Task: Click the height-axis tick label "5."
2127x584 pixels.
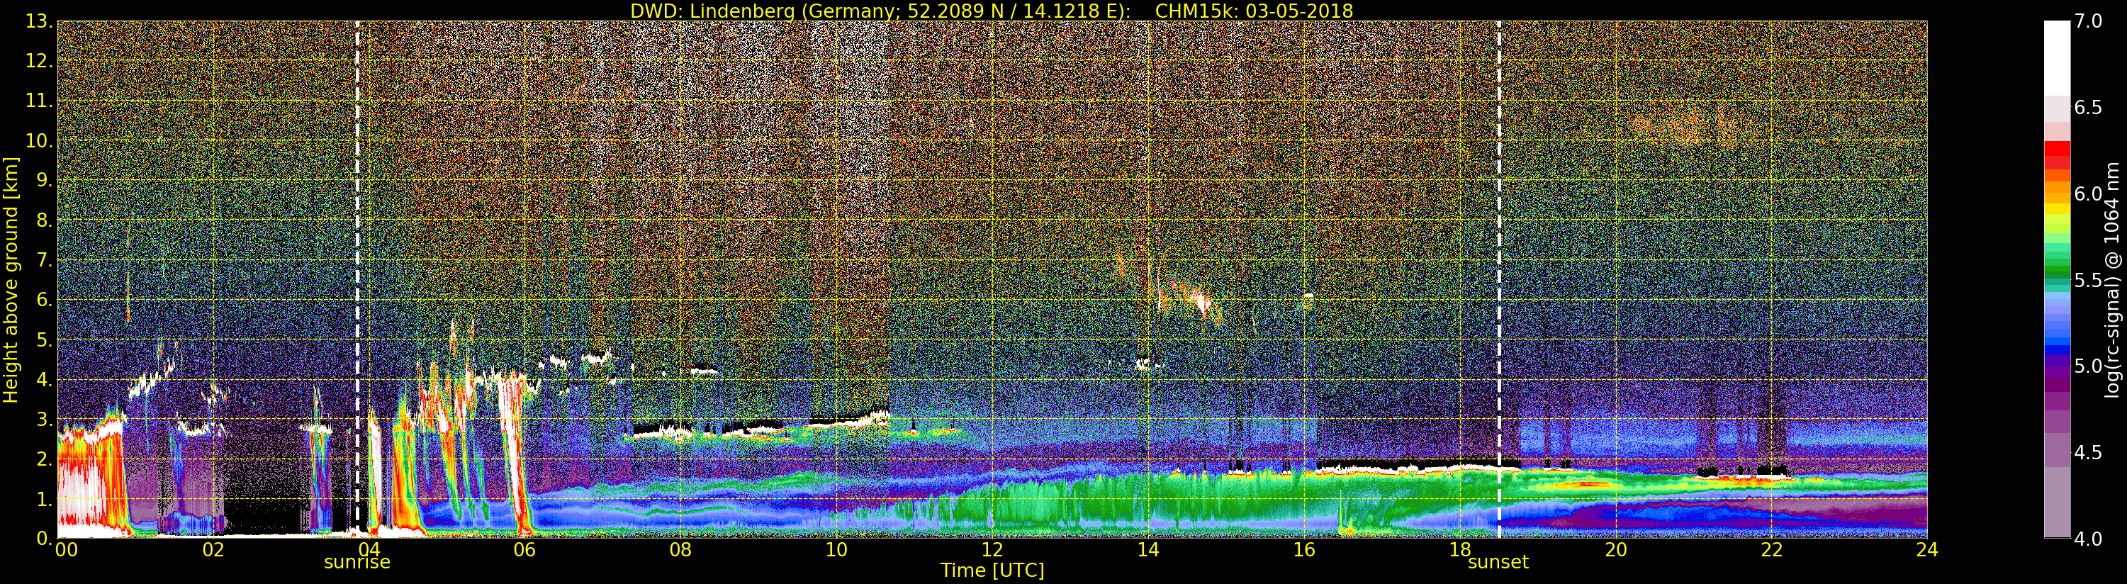Action: tap(44, 339)
